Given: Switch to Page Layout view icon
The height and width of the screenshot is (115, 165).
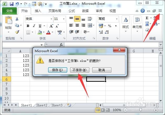Looking at the screenshot, I should (x=103, y=110).
